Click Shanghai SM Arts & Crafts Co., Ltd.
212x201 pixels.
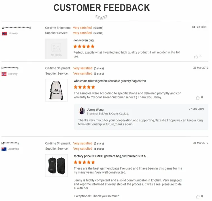point(108,113)
